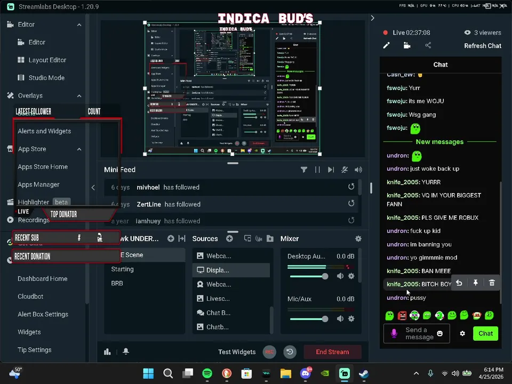Screen dimensions: 512x384
Task: Open Alert Box Settings
Action: pos(43,314)
